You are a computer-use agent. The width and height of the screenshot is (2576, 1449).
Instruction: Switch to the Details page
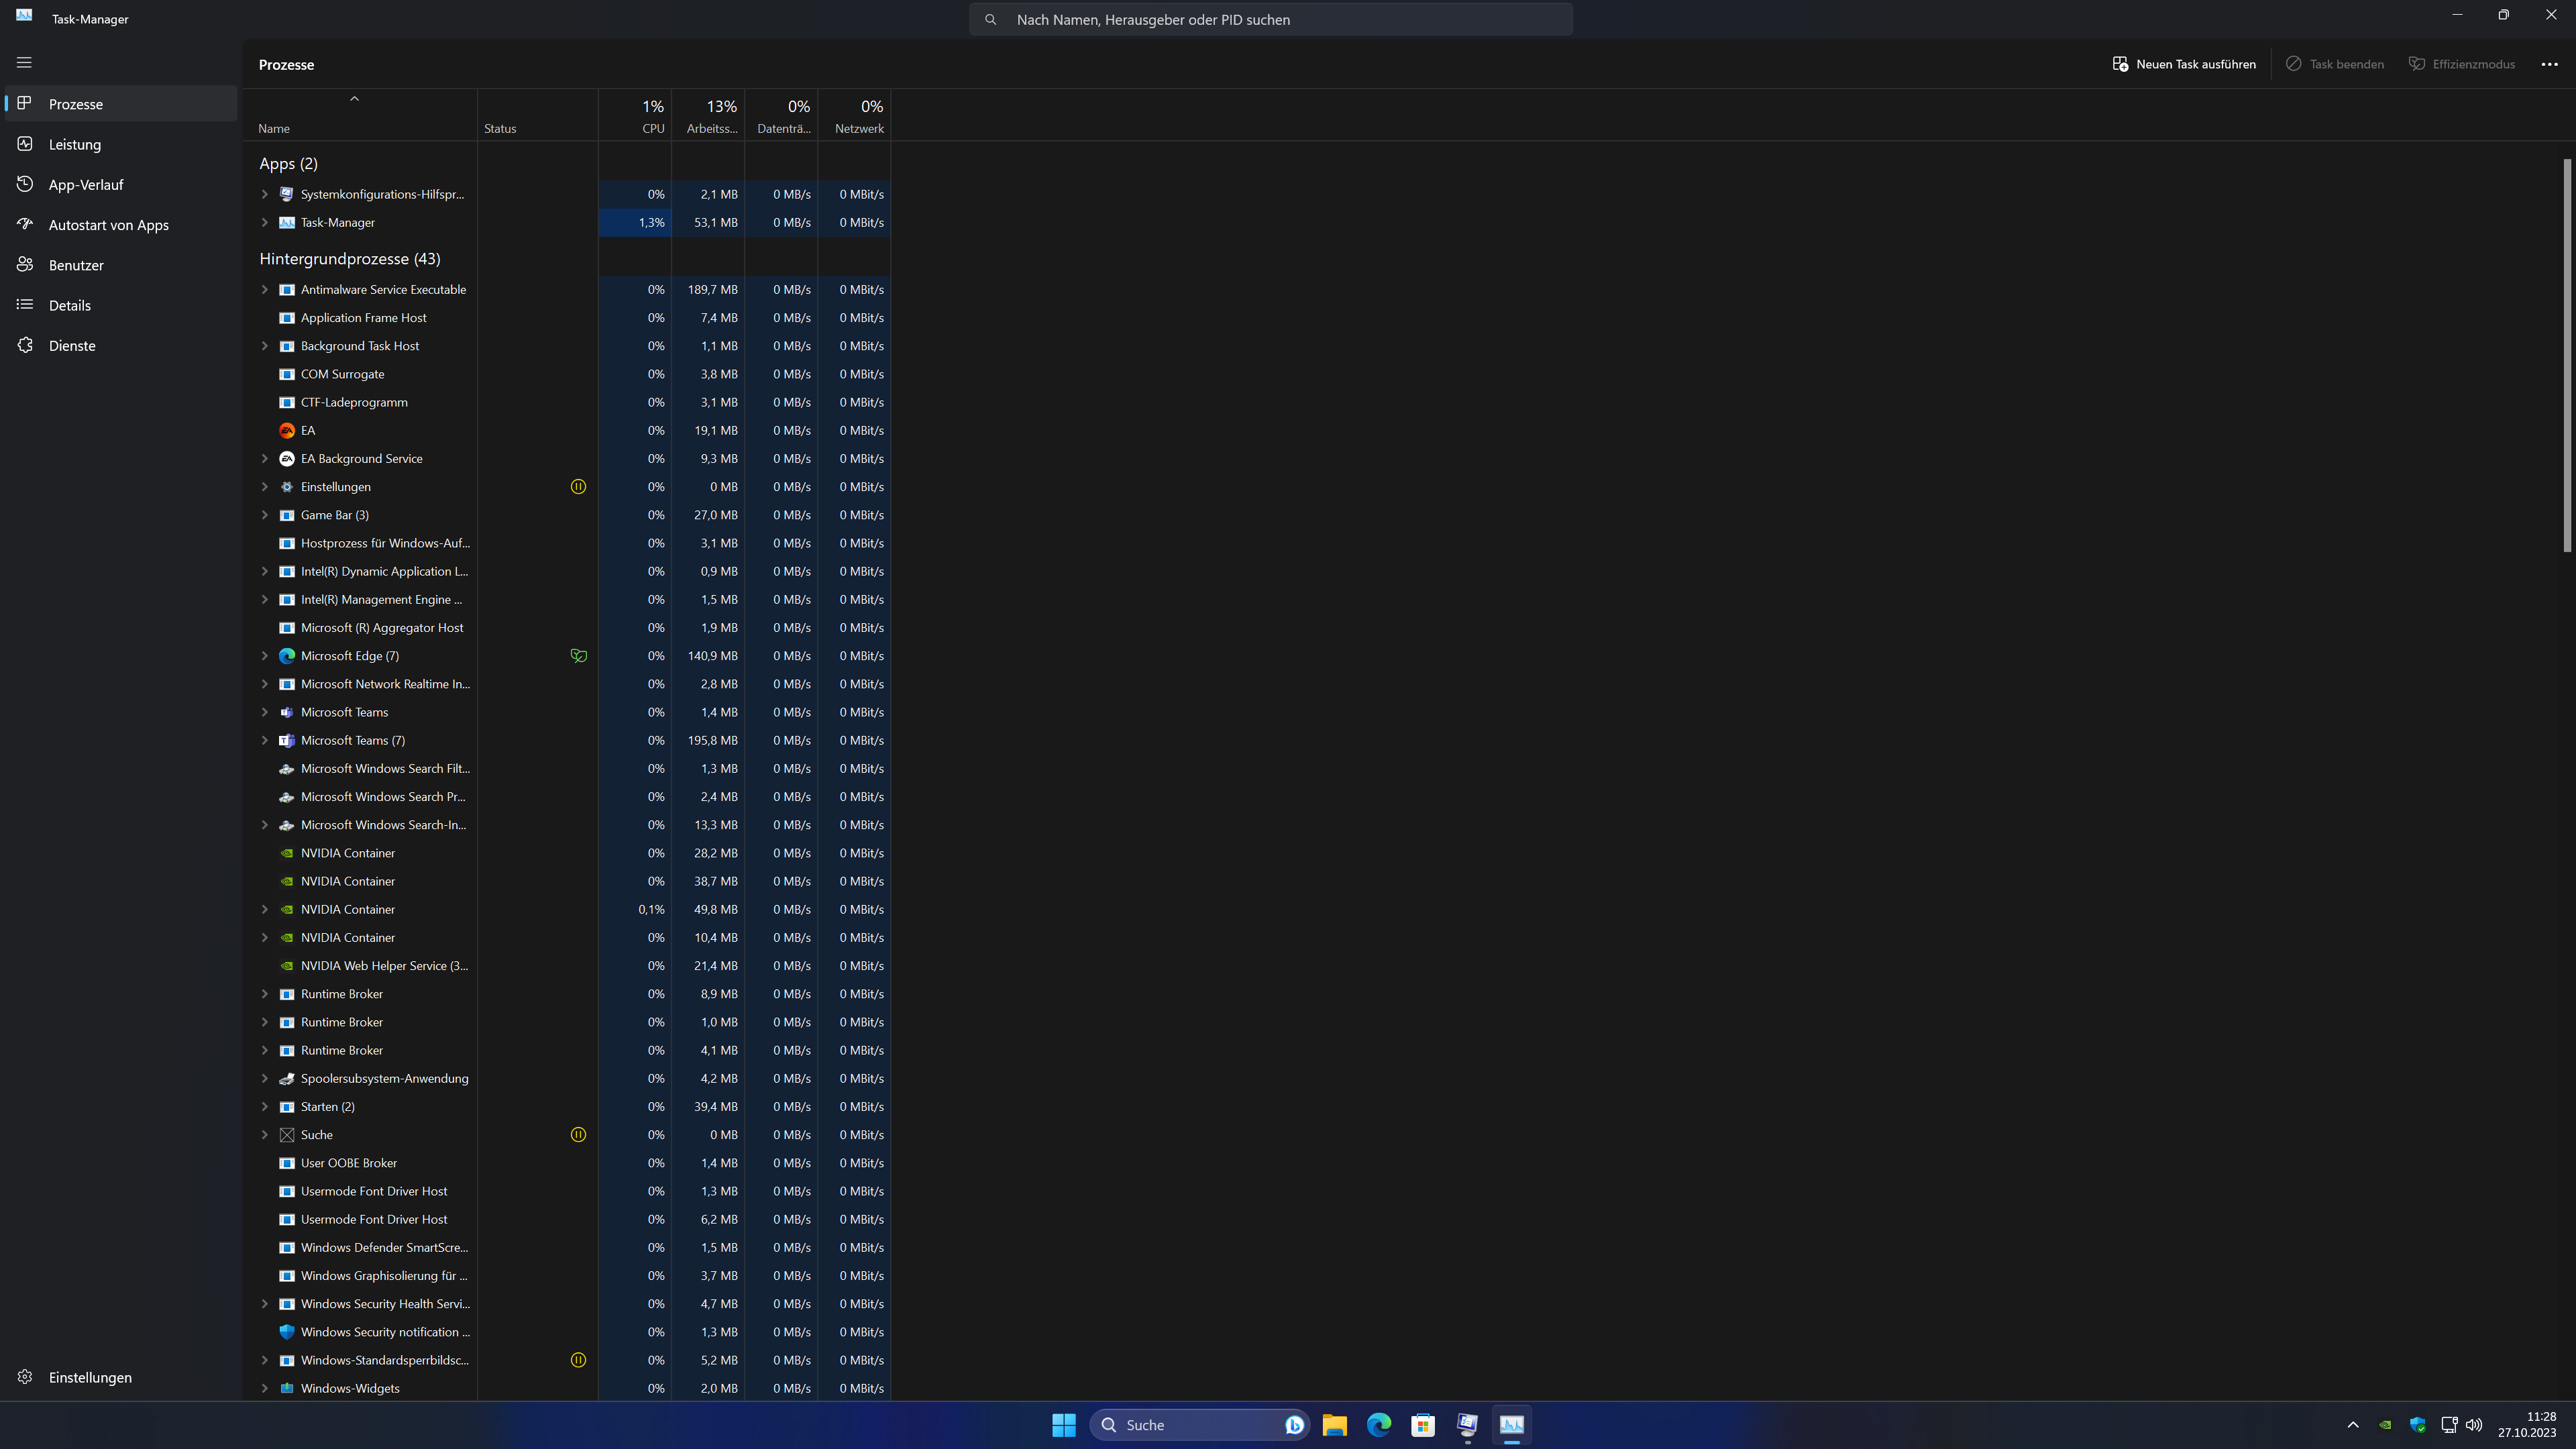[70, 305]
